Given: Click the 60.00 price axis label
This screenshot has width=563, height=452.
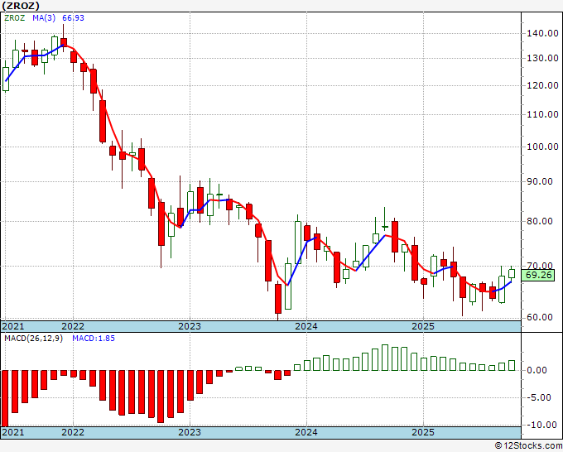Looking at the screenshot, I should [540, 317].
